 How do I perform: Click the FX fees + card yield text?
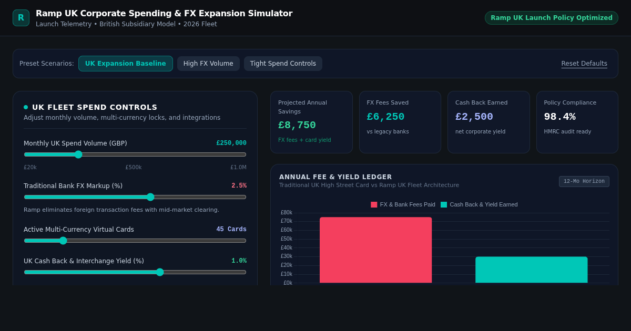coord(304,140)
